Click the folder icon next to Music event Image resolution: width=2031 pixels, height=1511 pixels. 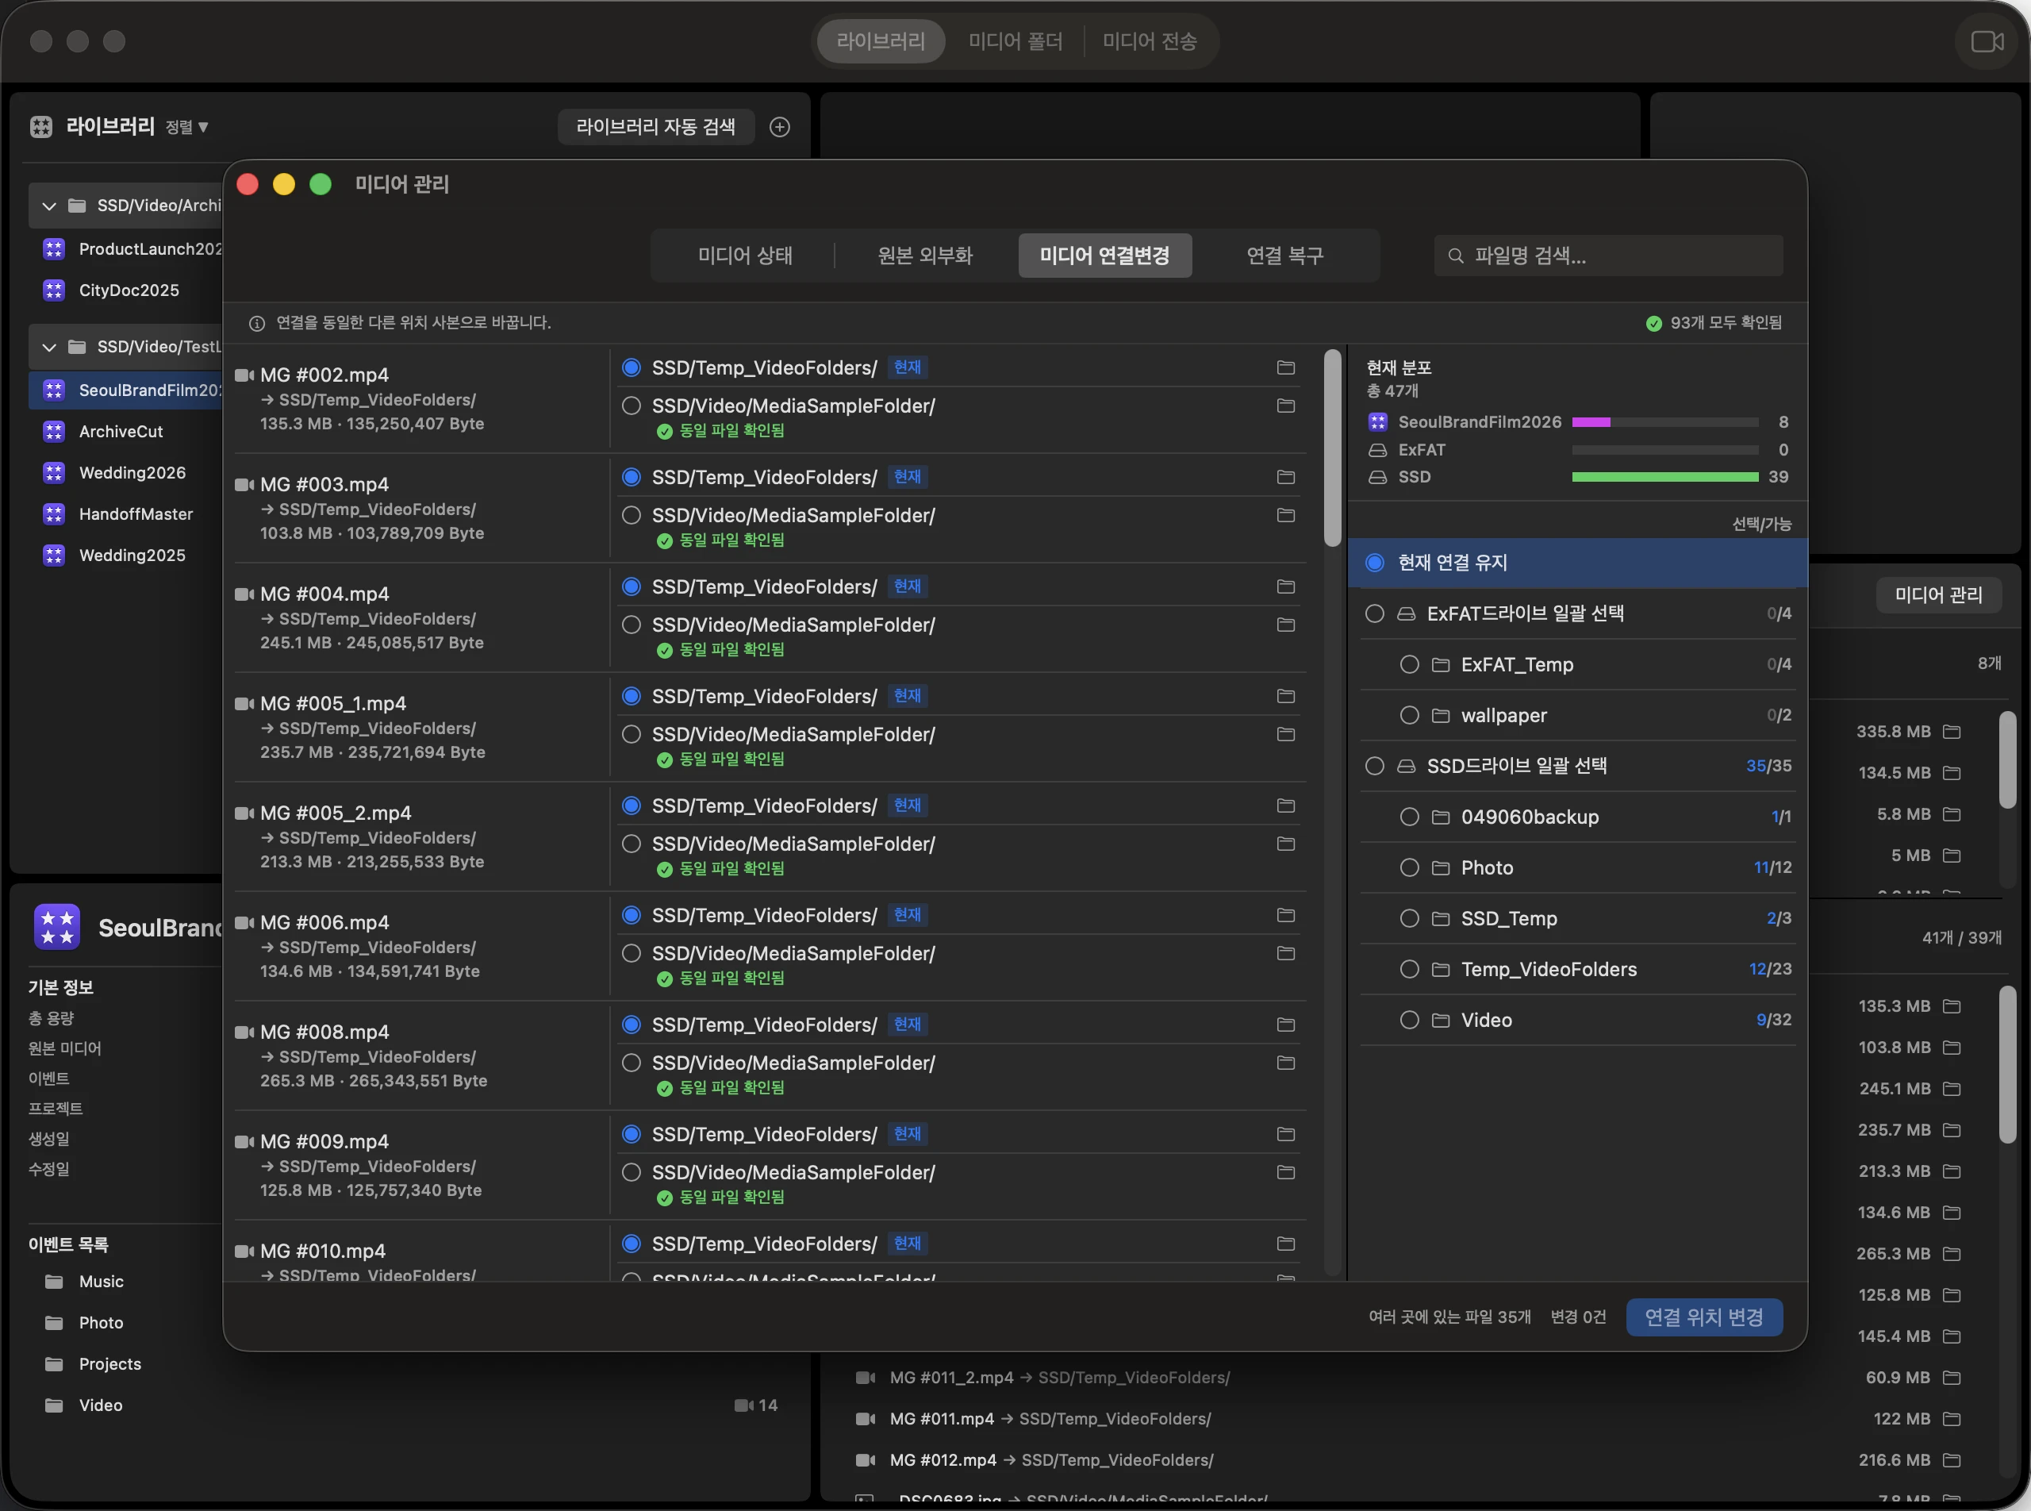pos(54,1282)
